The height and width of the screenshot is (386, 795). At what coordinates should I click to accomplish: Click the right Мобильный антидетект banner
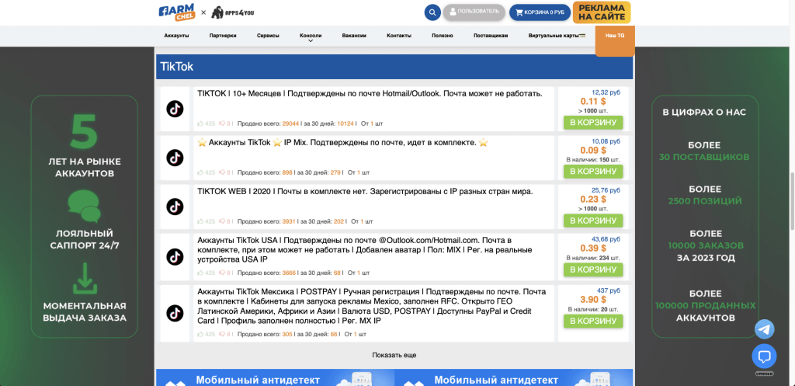pyautogui.click(x=514, y=378)
